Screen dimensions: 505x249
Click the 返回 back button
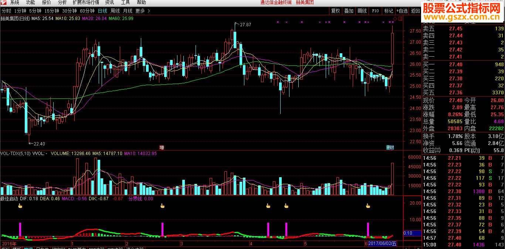click(x=415, y=11)
